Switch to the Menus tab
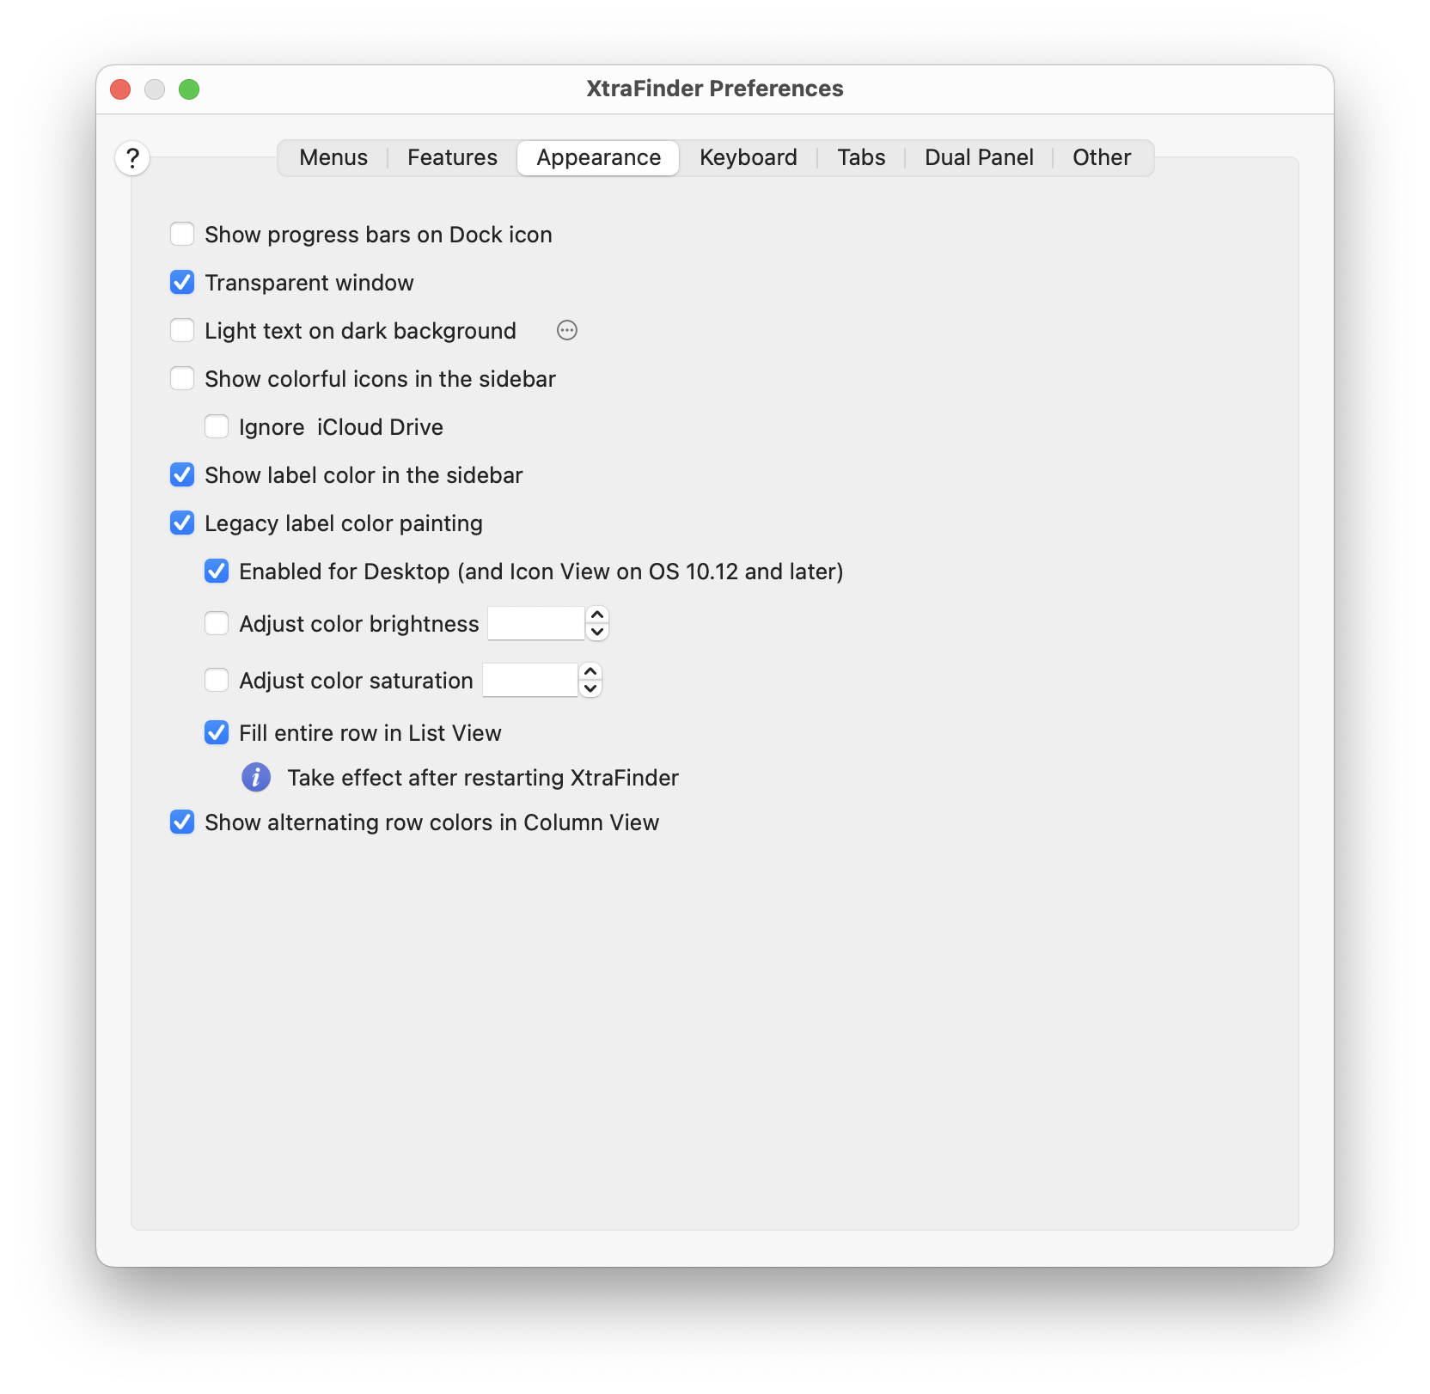 coord(333,158)
